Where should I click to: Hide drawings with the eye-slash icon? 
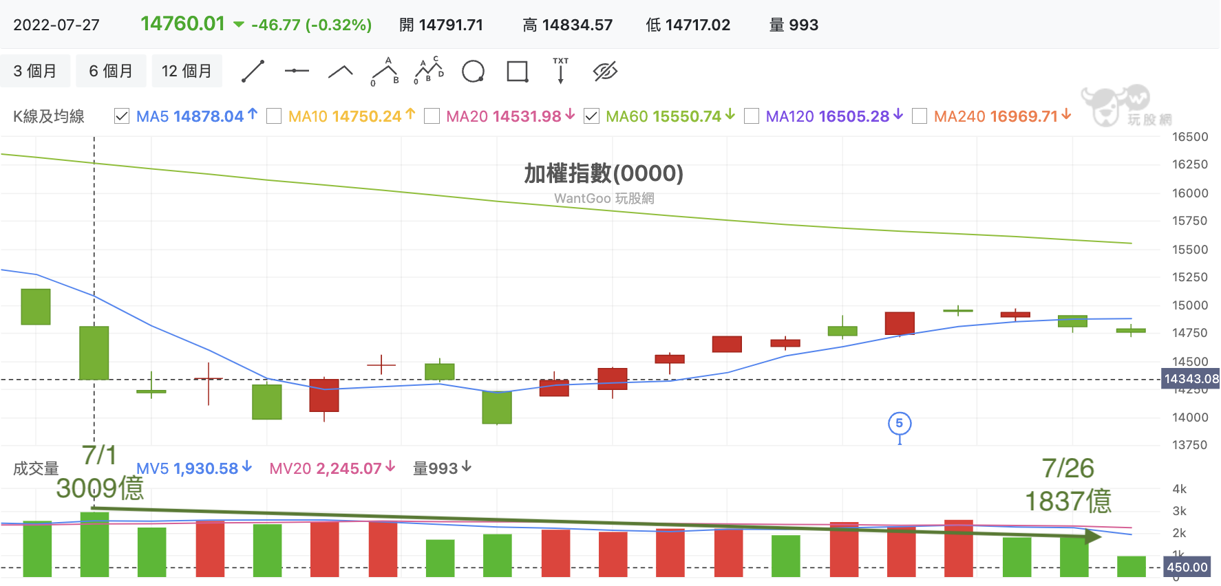(x=605, y=72)
